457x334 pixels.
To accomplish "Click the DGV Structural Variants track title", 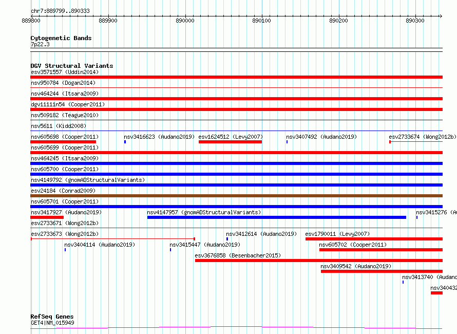I will 72,66.
